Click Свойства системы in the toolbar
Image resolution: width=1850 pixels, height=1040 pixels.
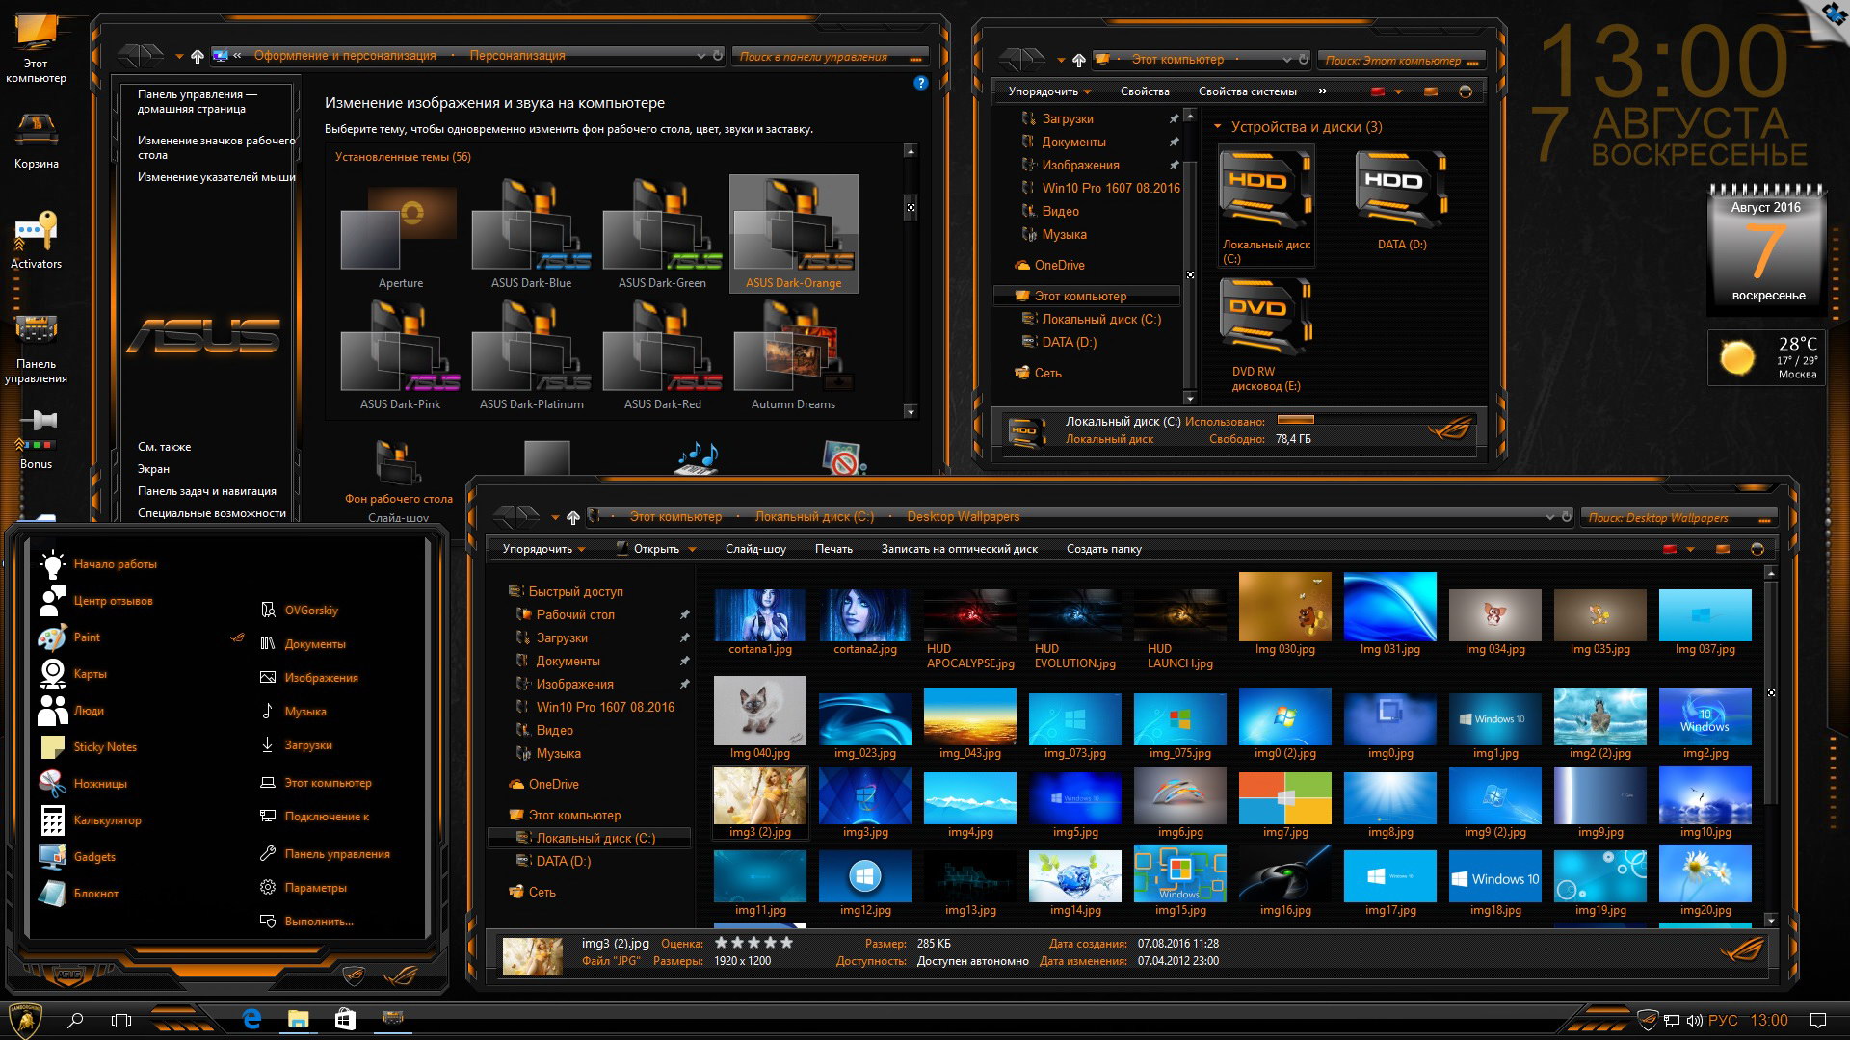tap(1247, 91)
